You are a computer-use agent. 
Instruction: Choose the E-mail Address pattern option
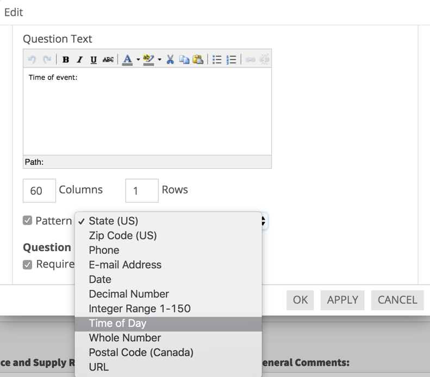point(125,265)
